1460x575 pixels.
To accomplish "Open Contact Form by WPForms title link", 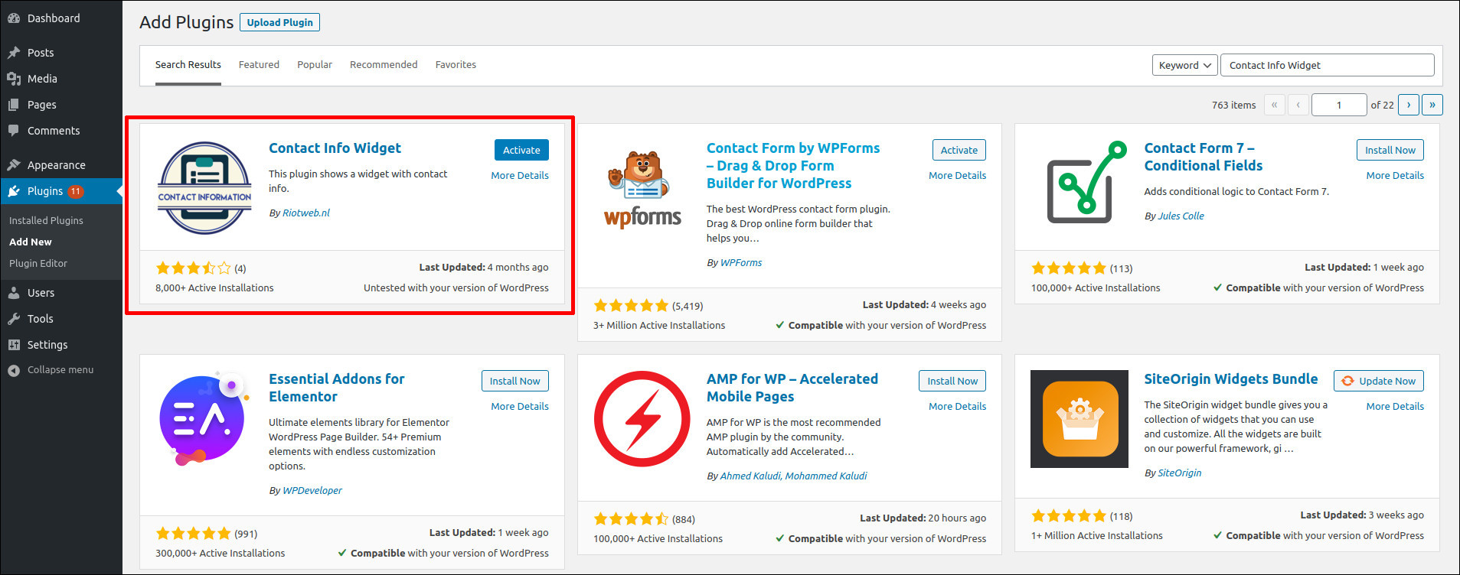I will click(x=792, y=166).
